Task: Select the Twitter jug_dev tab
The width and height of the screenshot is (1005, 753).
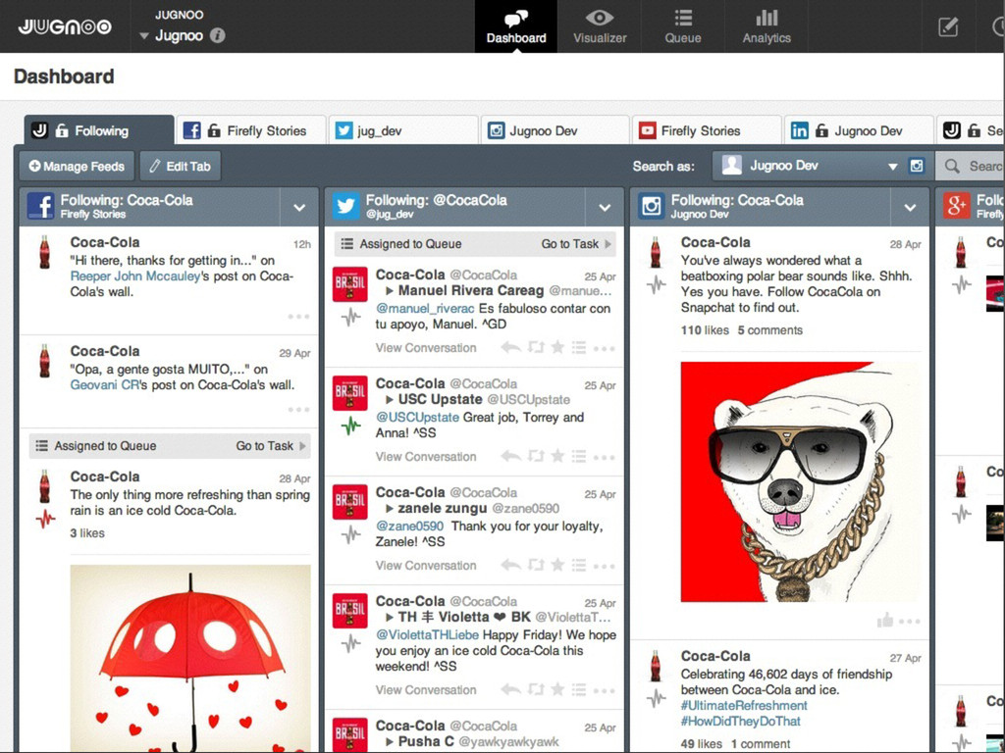Action: (x=403, y=130)
